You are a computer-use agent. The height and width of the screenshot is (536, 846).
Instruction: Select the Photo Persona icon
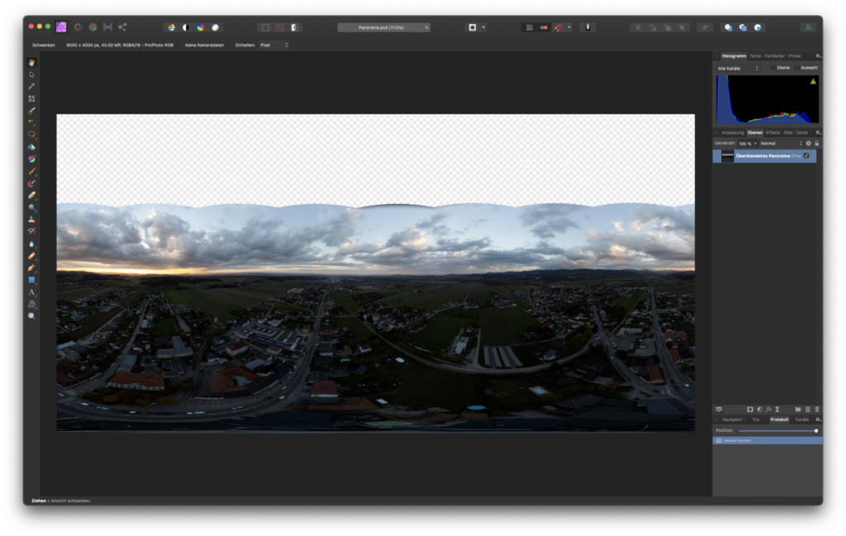click(x=61, y=27)
